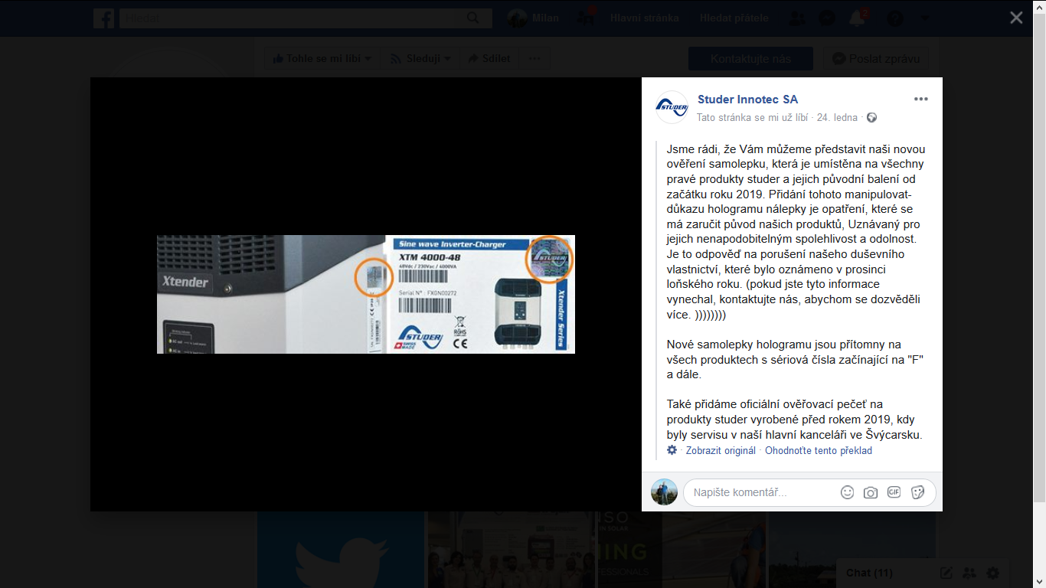
Task: Click the browser scrollbar down arrow
Action: 1039,581
